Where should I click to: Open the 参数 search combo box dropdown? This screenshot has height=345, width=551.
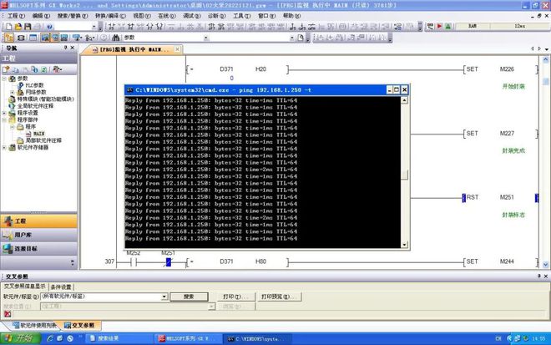[x=206, y=38]
